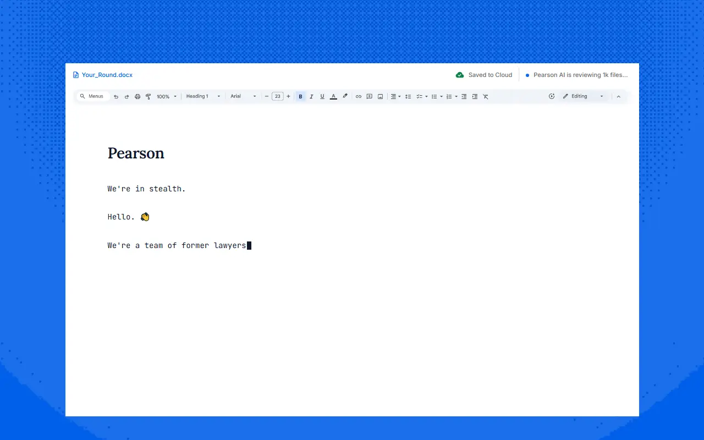
Task: Open line and paragraph spacing
Action: click(x=408, y=96)
